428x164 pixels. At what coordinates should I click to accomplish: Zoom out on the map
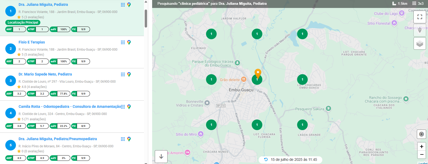click(421, 154)
